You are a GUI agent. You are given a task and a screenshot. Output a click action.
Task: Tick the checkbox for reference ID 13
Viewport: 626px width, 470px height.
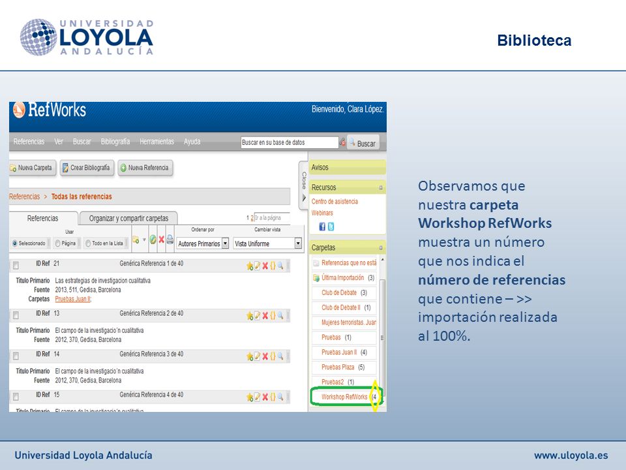(x=16, y=315)
